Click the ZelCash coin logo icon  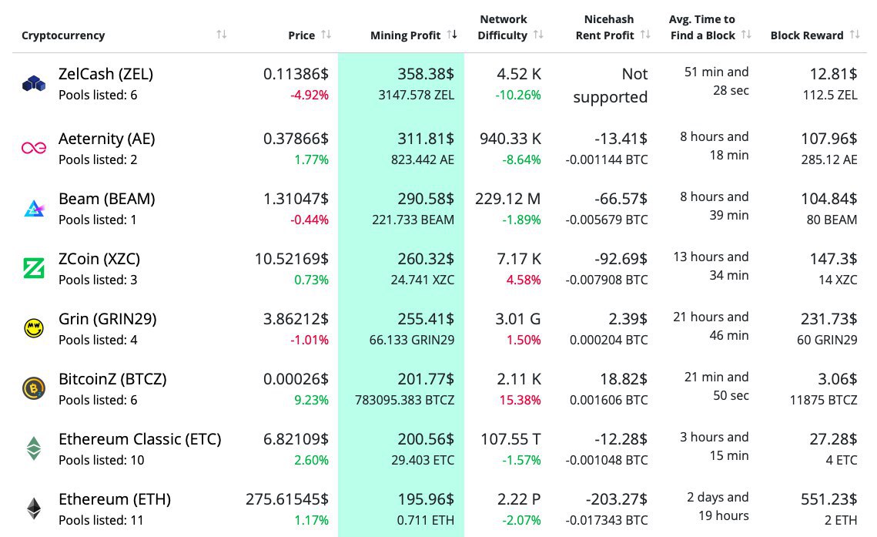point(34,84)
